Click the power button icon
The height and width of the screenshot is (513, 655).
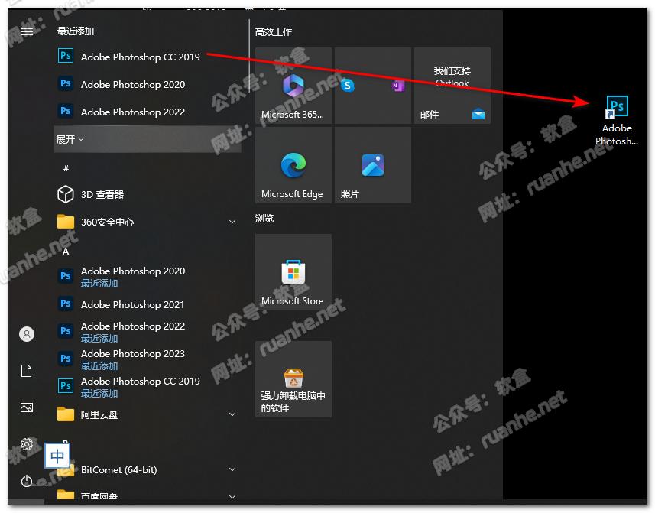[27, 481]
